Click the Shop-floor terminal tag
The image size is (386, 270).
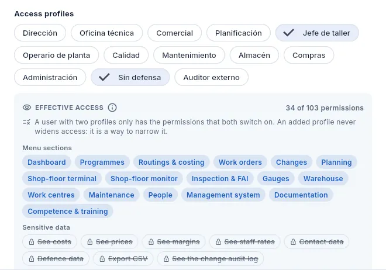point(62,178)
